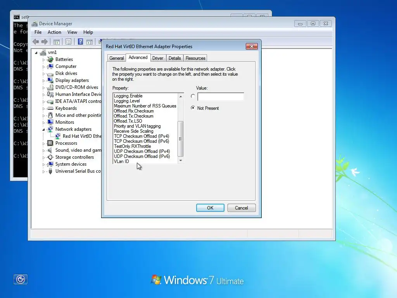The width and height of the screenshot is (397, 298).
Task: Select the Sound, video and game controllers icon
Action: (x=50, y=150)
